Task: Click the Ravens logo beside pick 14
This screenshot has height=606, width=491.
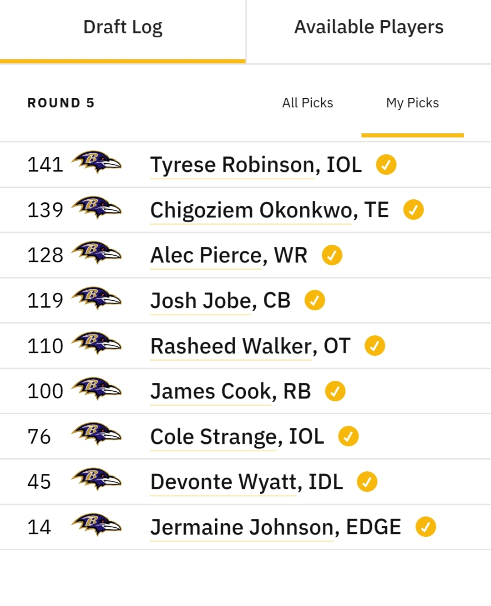Action: click(96, 525)
